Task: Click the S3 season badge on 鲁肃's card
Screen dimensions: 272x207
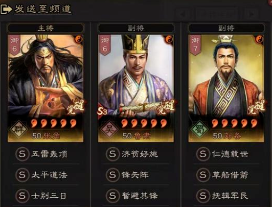Action: click(102, 111)
